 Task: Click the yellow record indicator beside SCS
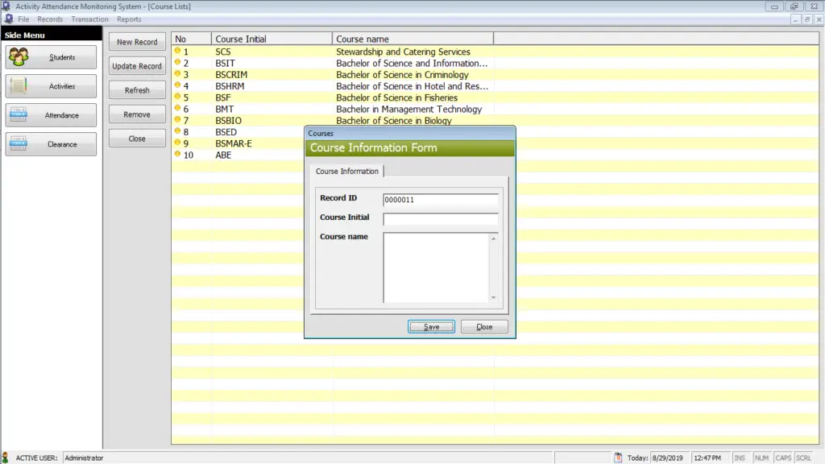point(177,51)
